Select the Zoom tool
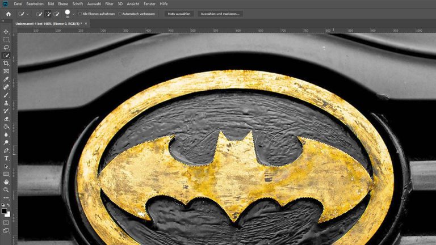Image resolution: width=436 pixels, height=245 pixels. (6, 189)
